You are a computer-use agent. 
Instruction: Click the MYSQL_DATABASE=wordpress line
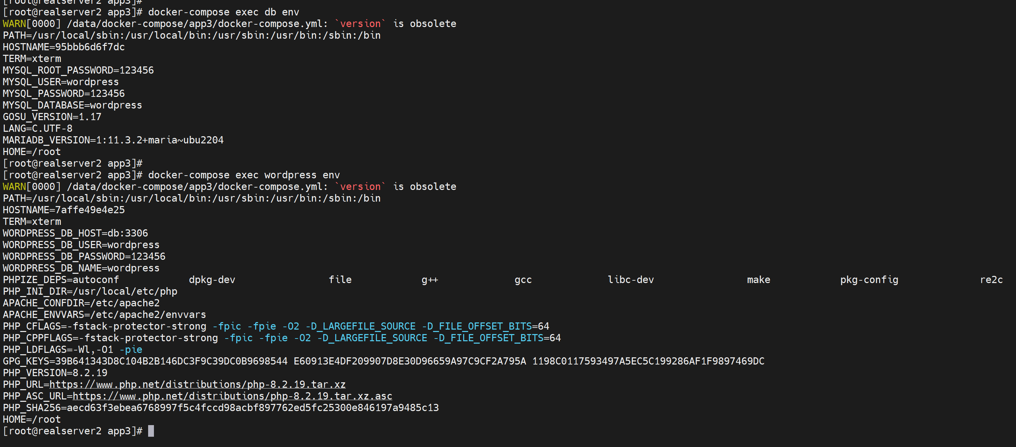(72, 105)
